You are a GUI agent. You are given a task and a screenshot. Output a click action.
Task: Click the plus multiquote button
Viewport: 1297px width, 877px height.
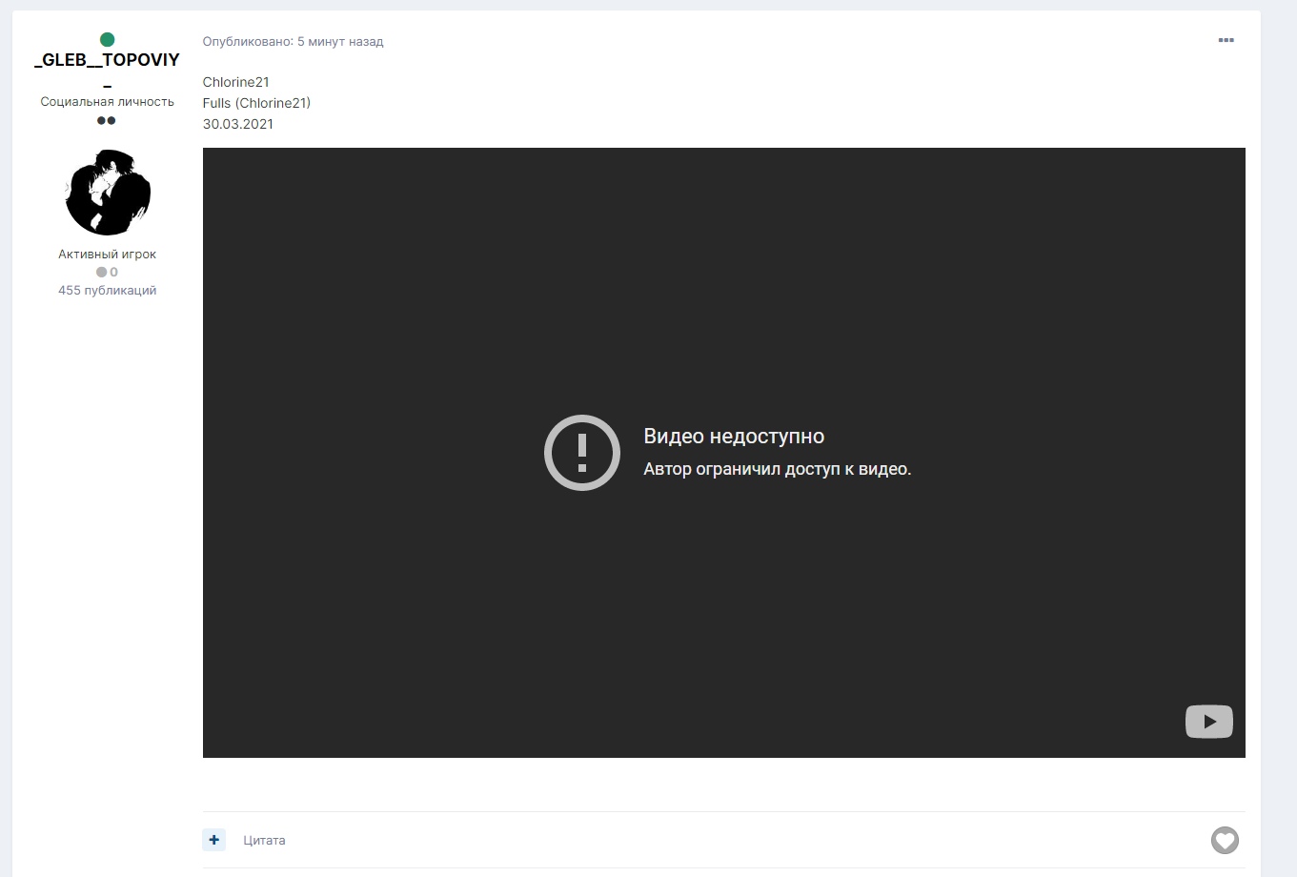tap(214, 840)
